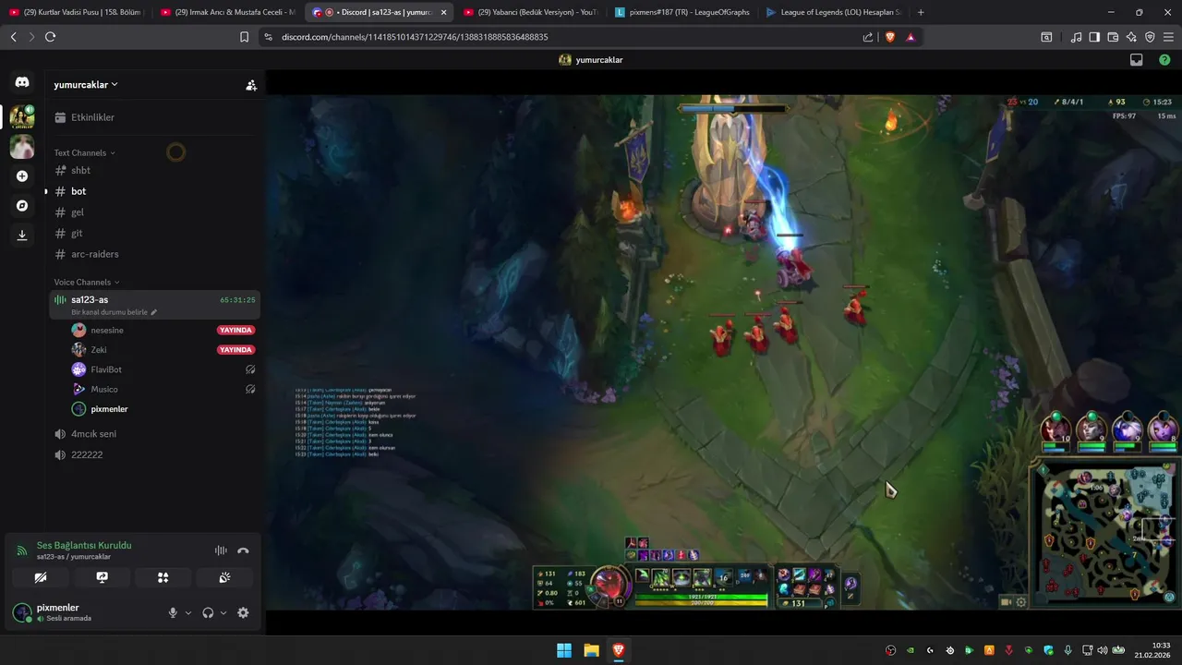
Task: Share your screen button
Action: click(x=102, y=577)
